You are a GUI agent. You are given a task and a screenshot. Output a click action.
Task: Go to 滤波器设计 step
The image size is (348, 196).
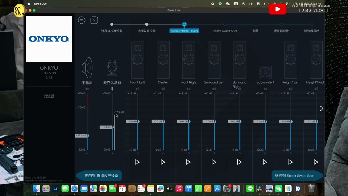coord(281,31)
